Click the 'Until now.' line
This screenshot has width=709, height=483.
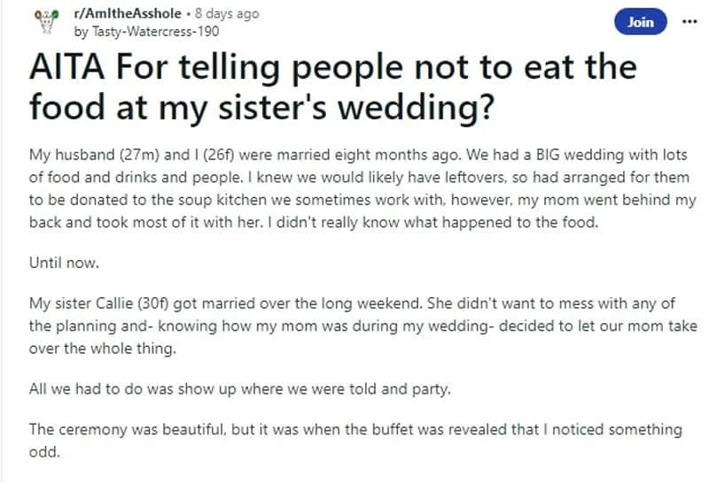pyautogui.click(x=64, y=263)
